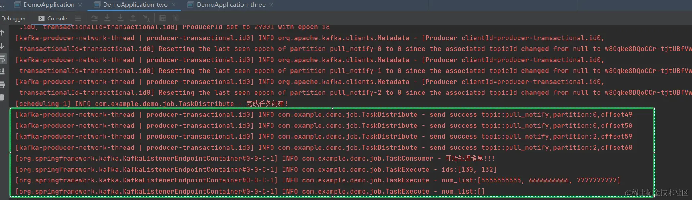This screenshot has height=200, width=692.
Task: Close the DemoApplication-two tab
Action: pos(174,5)
